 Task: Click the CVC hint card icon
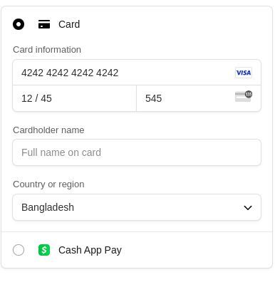[x=244, y=96]
